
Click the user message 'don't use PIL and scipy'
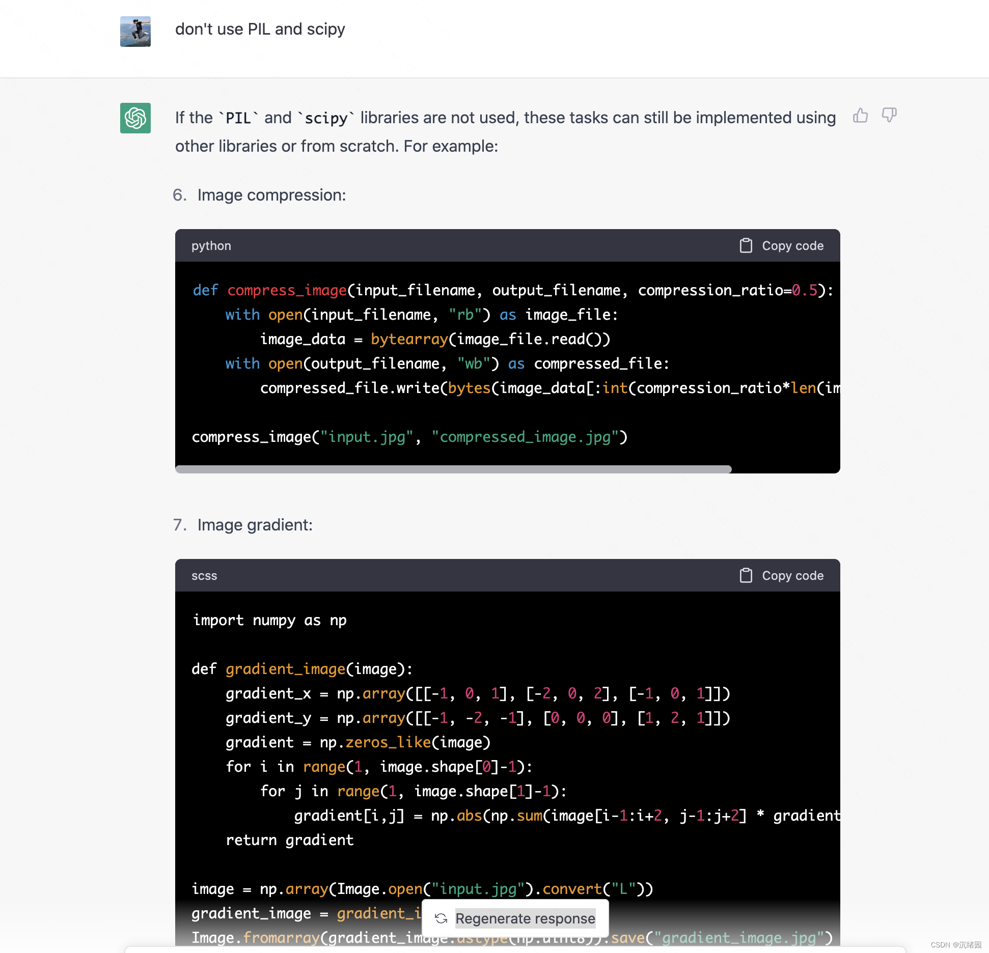pyautogui.click(x=260, y=30)
